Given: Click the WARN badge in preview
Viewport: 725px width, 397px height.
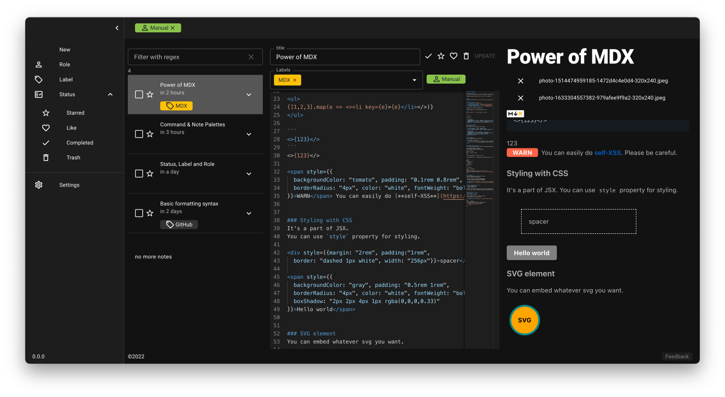Looking at the screenshot, I should [522, 153].
